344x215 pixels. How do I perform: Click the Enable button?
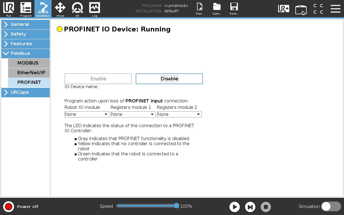pos(98,79)
